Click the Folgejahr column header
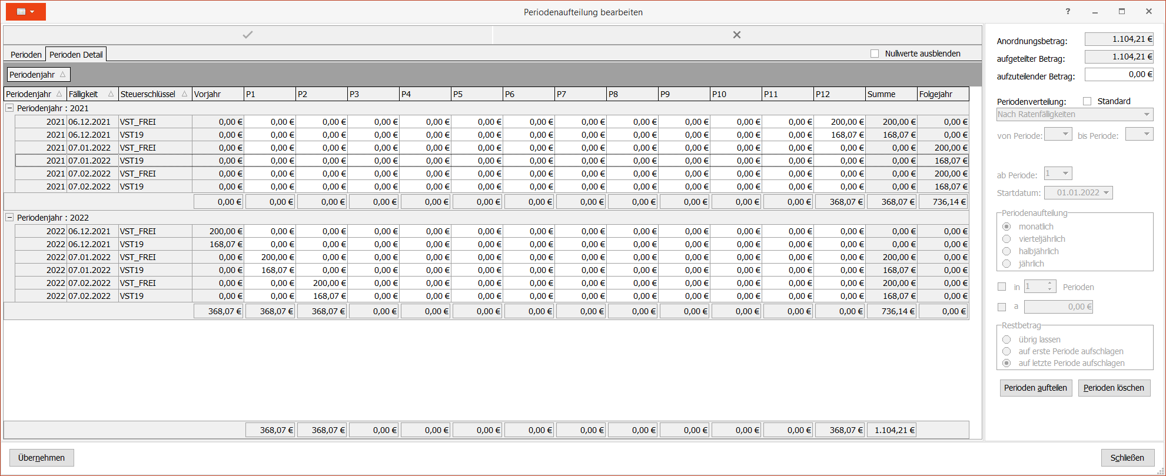Screen dimensions: 1166x476 (943, 94)
